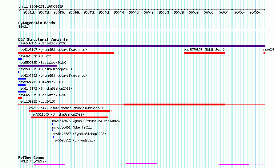Click the blue nsv6143172 variant bar
The height and width of the screenshot is (168, 274).
pos(22,92)
